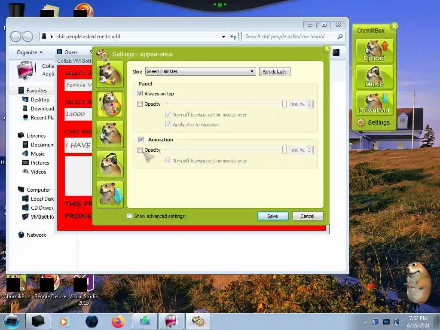Click Explorer refresh button beside address bar
Screen dimensions: 440x330
point(233,37)
